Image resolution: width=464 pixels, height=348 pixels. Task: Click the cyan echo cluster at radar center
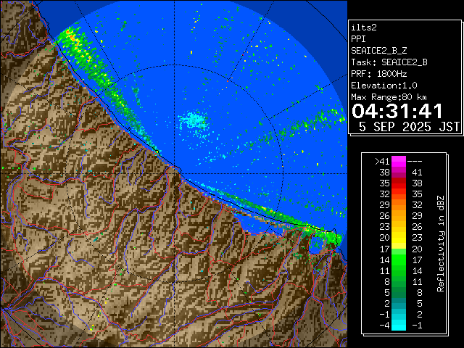(193, 120)
